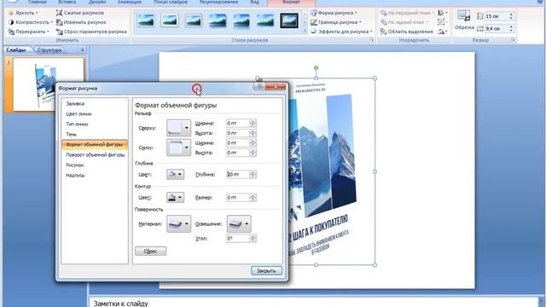Switch to the Слайды panel tab

point(16,50)
